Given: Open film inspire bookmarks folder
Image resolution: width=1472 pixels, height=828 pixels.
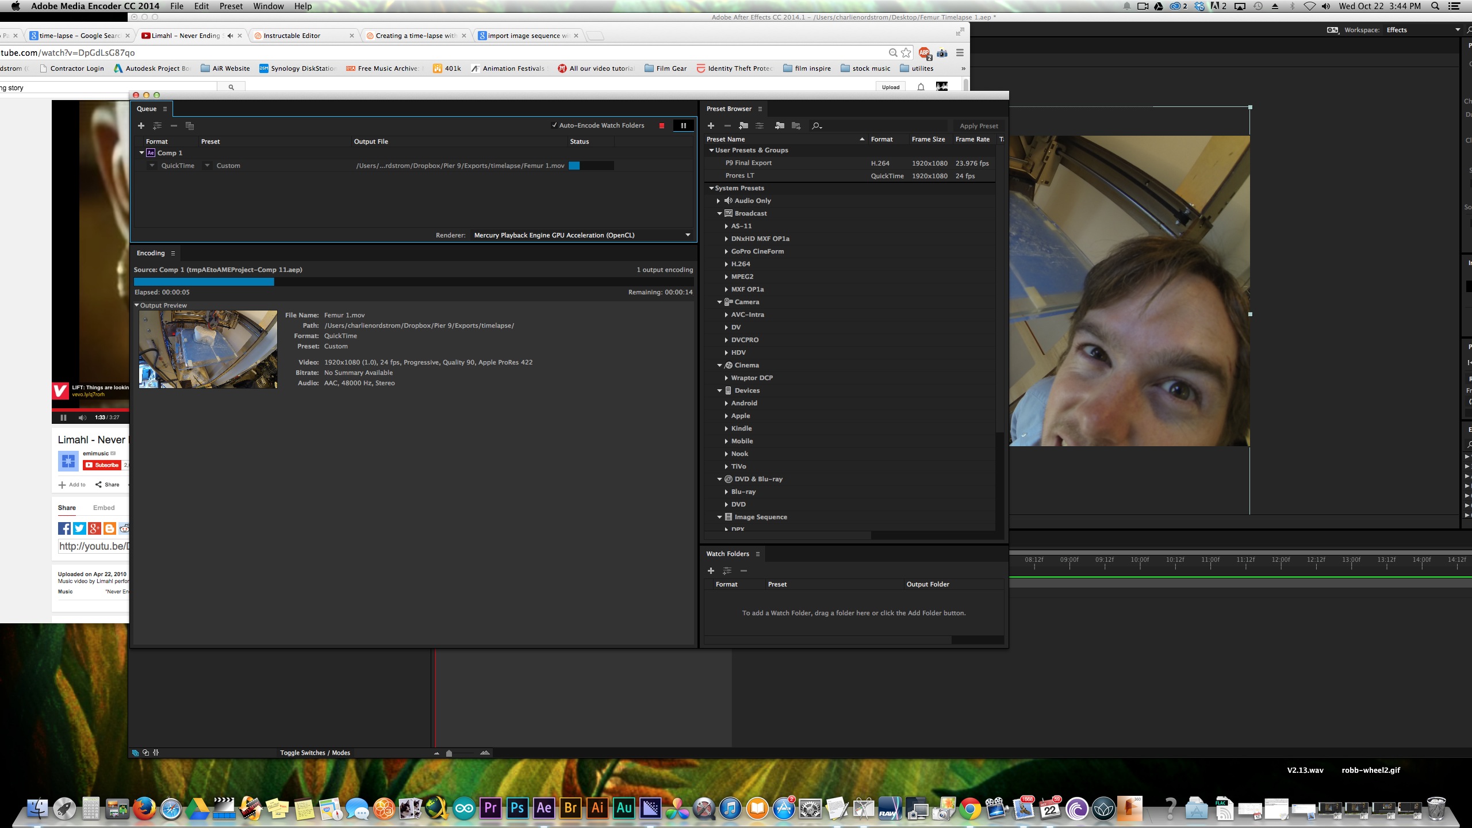Looking at the screenshot, I should (x=807, y=68).
